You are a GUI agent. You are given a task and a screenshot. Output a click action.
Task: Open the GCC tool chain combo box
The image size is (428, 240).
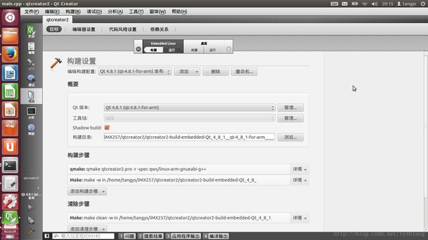[x=190, y=118]
